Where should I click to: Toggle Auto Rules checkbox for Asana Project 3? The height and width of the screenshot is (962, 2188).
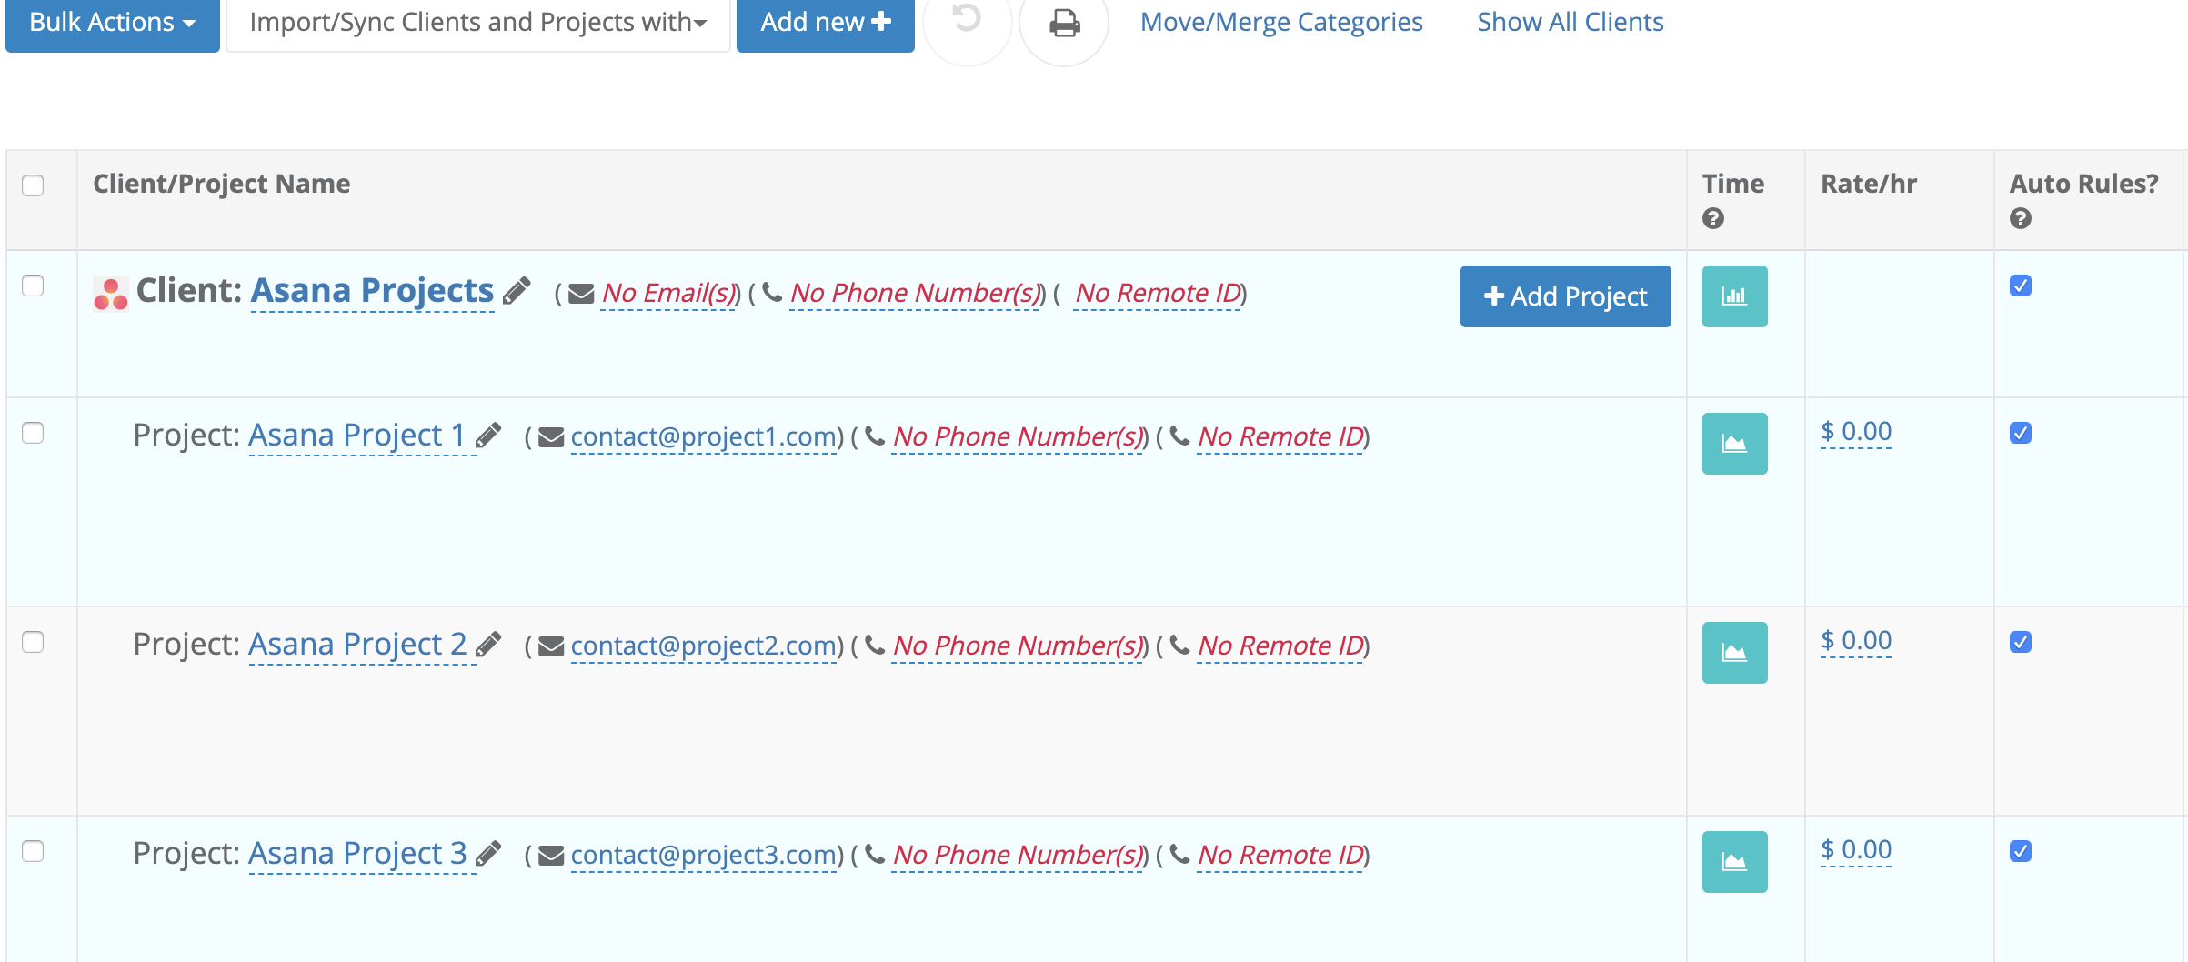point(2021,851)
